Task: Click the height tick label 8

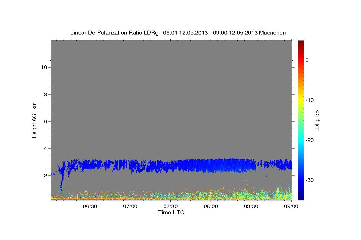Action: (45, 94)
